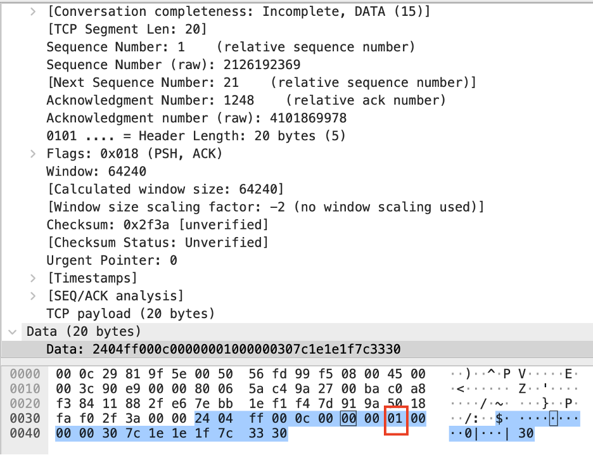
Task: Select the Window: 64240 field
Action: pos(96,171)
